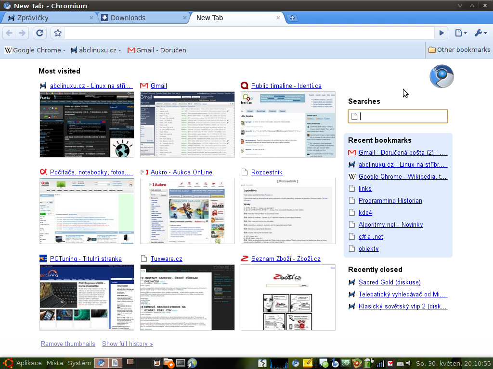This screenshot has width=493, height=369.
Task: Click the Gmail title link
Action: tap(159, 86)
